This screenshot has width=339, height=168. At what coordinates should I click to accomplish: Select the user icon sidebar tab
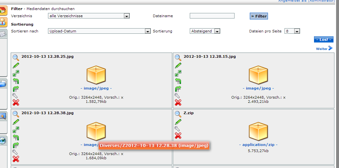pos(3,22)
